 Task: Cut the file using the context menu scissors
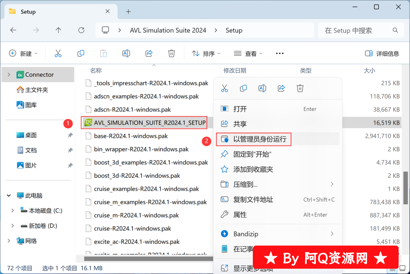point(224,88)
